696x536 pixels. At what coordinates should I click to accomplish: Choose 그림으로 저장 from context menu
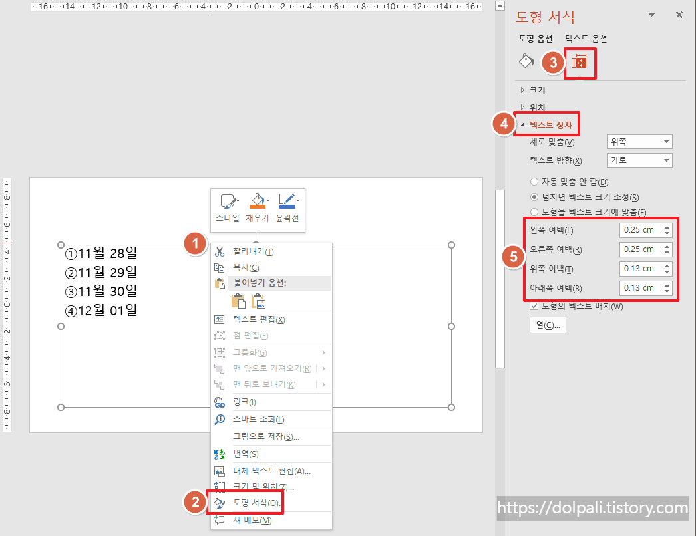pos(271,437)
